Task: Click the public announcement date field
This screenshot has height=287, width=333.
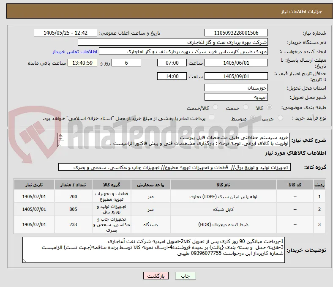Action: [66, 33]
